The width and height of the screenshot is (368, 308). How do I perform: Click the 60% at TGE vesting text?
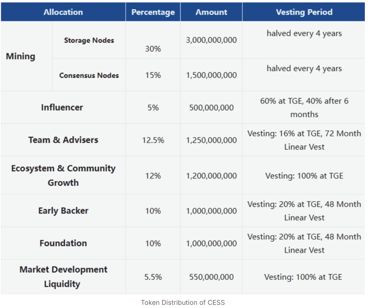tap(304, 108)
